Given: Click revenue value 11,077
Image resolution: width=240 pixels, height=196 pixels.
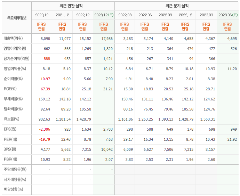Looking at the screenshot, I should 65,39.
